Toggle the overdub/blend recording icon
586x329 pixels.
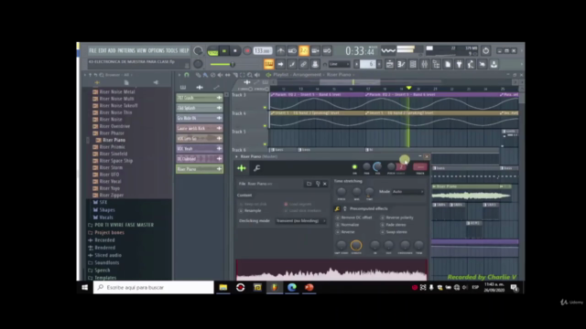click(315, 51)
